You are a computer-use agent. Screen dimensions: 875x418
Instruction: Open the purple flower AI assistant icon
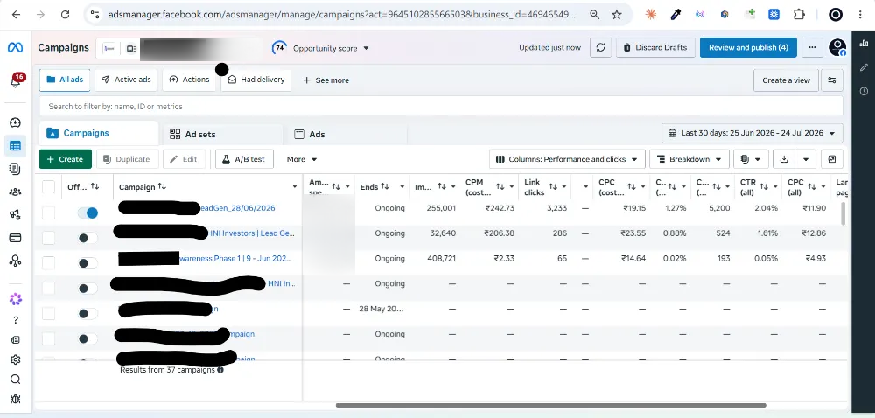click(15, 299)
